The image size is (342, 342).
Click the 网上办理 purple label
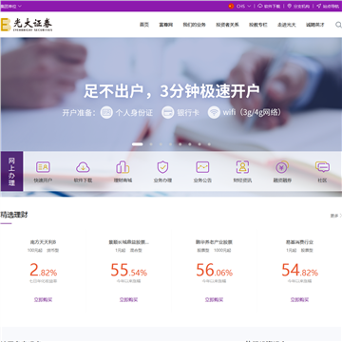click(11, 171)
